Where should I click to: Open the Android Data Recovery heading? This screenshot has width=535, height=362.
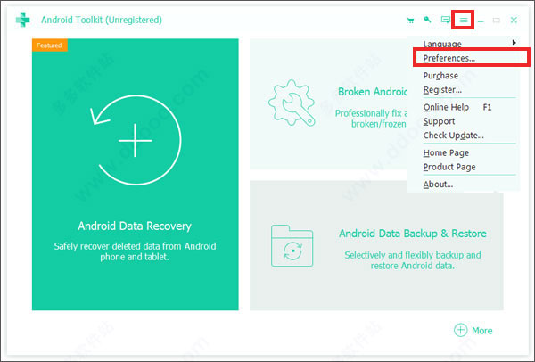coord(135,226)
